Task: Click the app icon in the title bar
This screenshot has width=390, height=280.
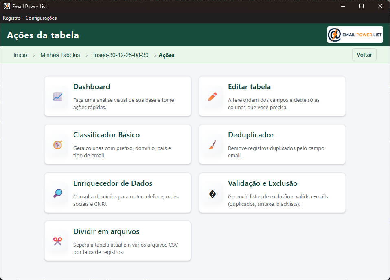Action: pos(7,6)
